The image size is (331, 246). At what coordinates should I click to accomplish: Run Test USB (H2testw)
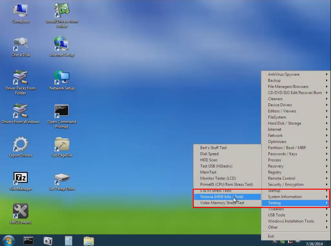(227, 166)
